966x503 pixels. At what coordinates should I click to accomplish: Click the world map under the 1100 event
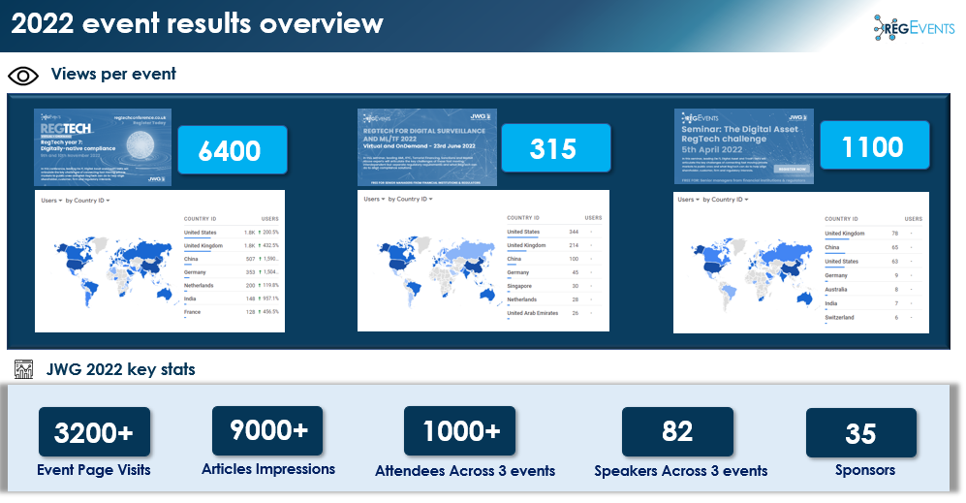coord(753,273)
